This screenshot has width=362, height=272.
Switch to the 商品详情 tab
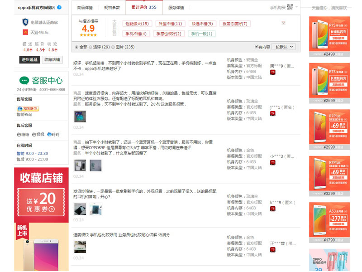(85, 8)
